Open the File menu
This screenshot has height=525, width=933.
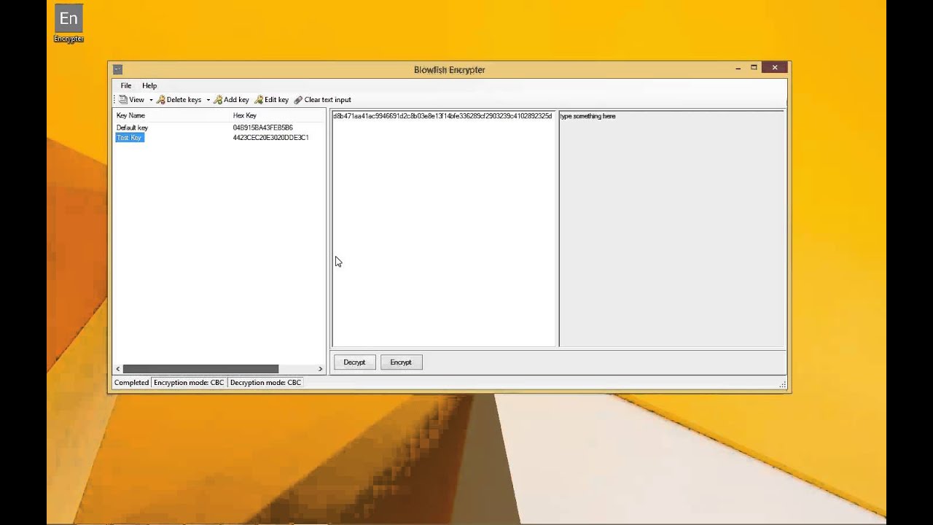pos(126,85)
